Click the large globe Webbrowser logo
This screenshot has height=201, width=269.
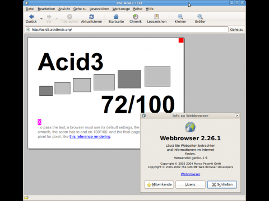pyautogui.click(x=191, y=127)
